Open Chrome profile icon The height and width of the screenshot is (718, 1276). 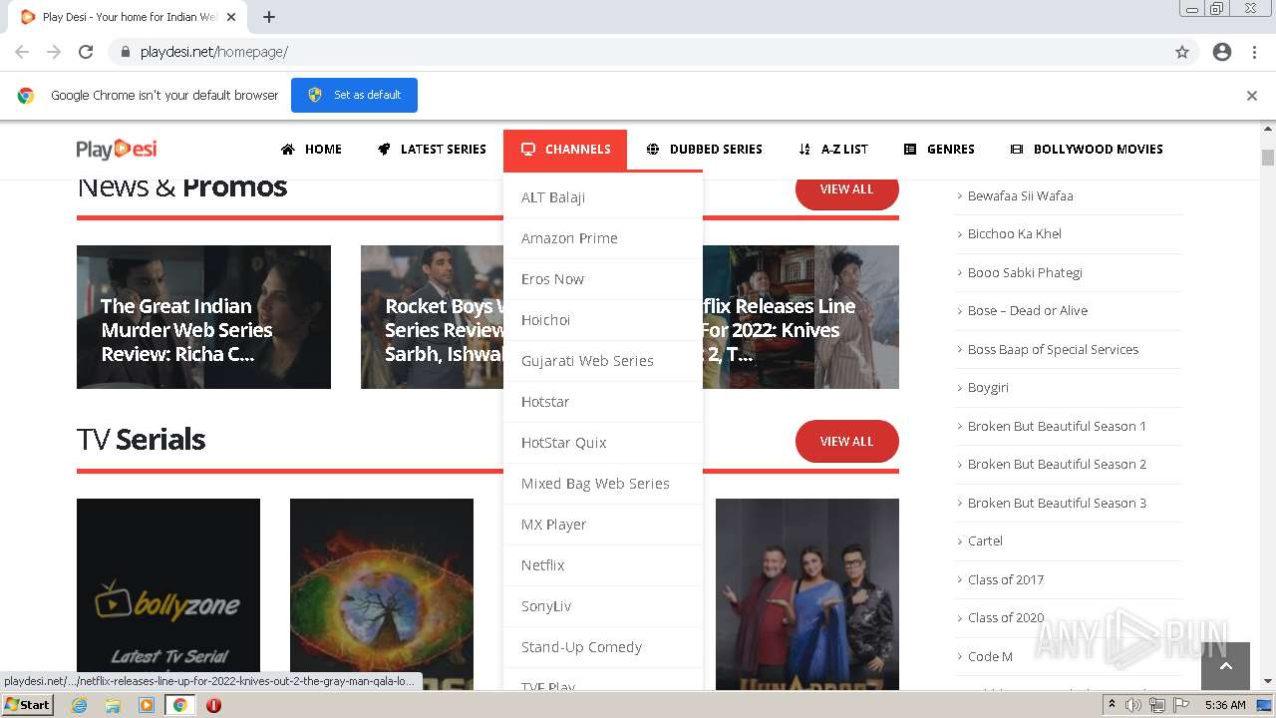[x=1222, y=52]
